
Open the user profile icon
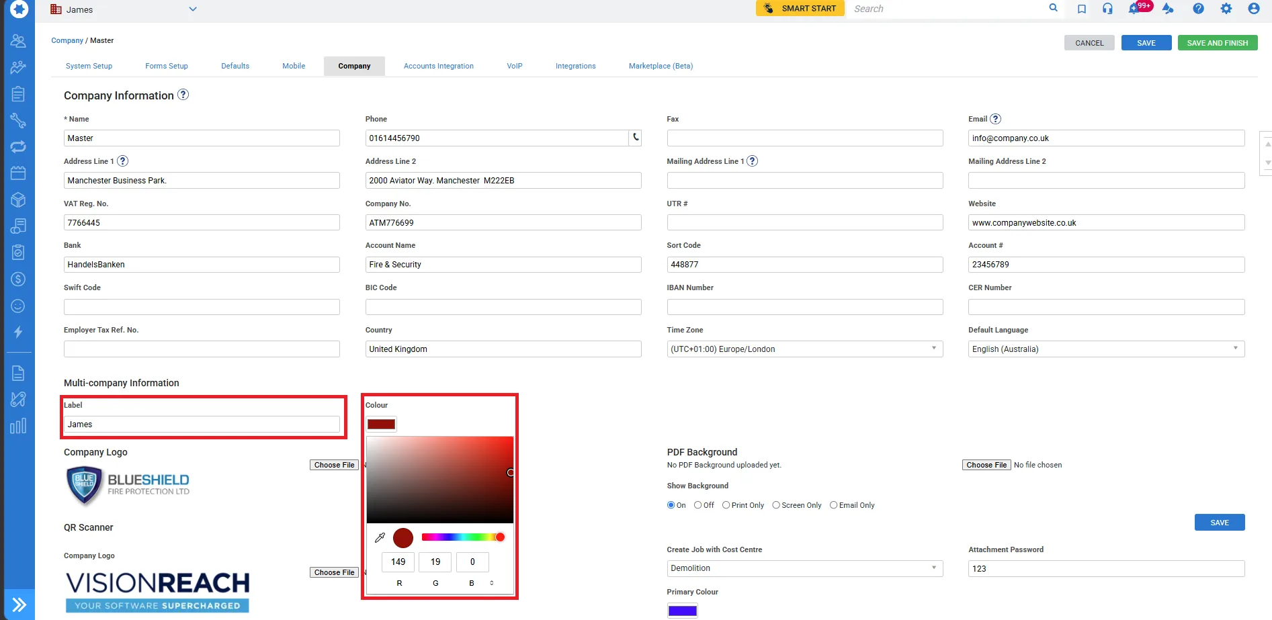tap(1254, 9)
